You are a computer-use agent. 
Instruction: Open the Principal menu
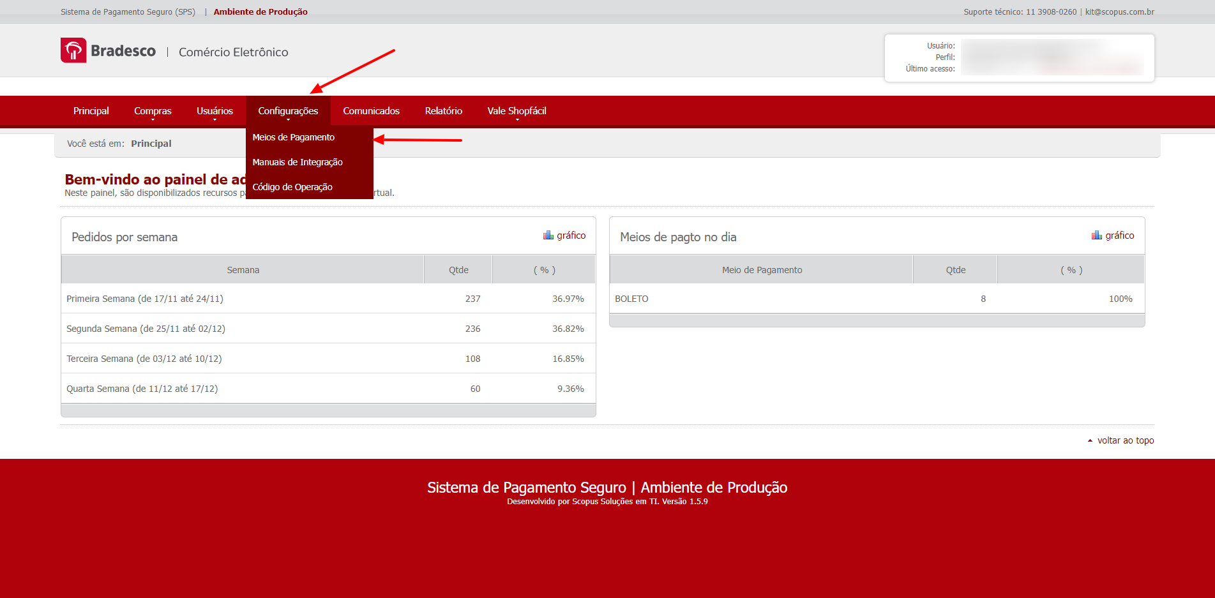[x=91, y=111]
